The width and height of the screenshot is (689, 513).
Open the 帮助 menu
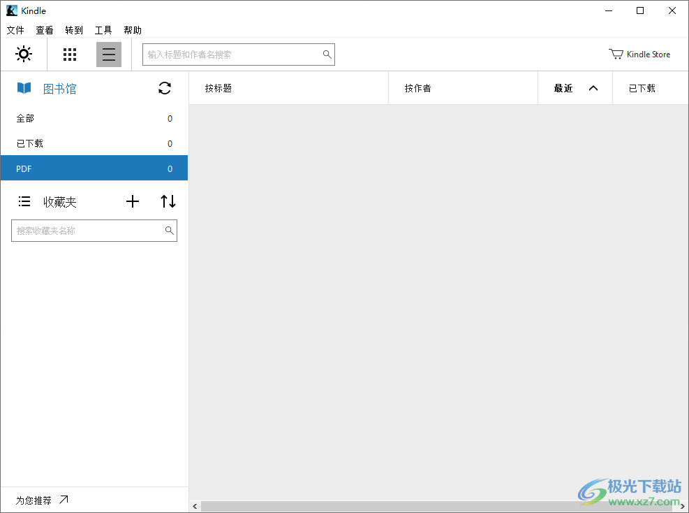(x=132, y=30)
